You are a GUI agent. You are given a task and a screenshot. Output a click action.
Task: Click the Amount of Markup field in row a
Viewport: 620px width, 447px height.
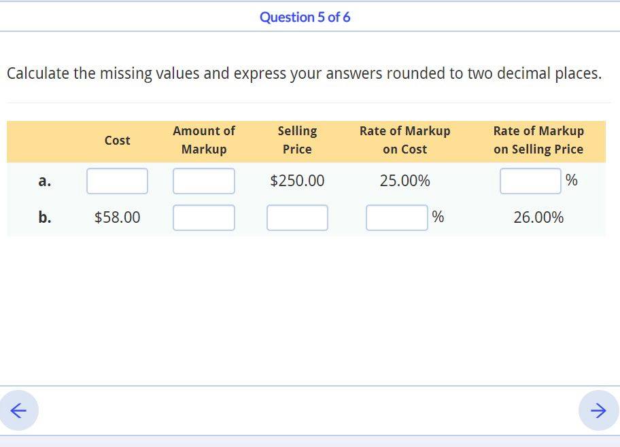coord(203,181)
